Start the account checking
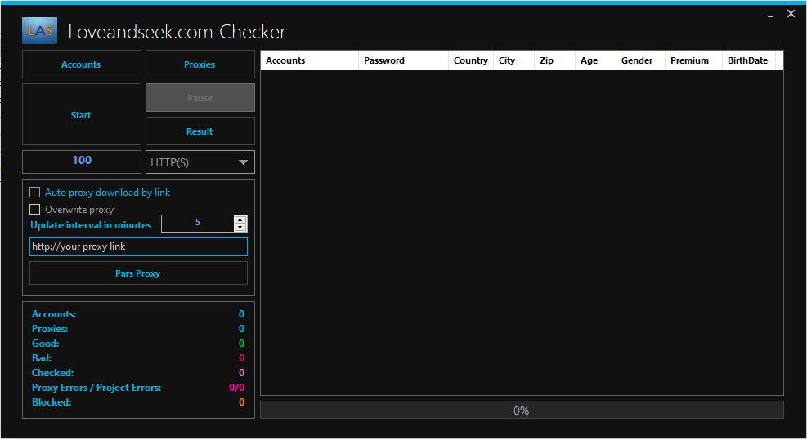Image resolution: width=807 pixels, height=439 pixels. [x=81, y=114]
